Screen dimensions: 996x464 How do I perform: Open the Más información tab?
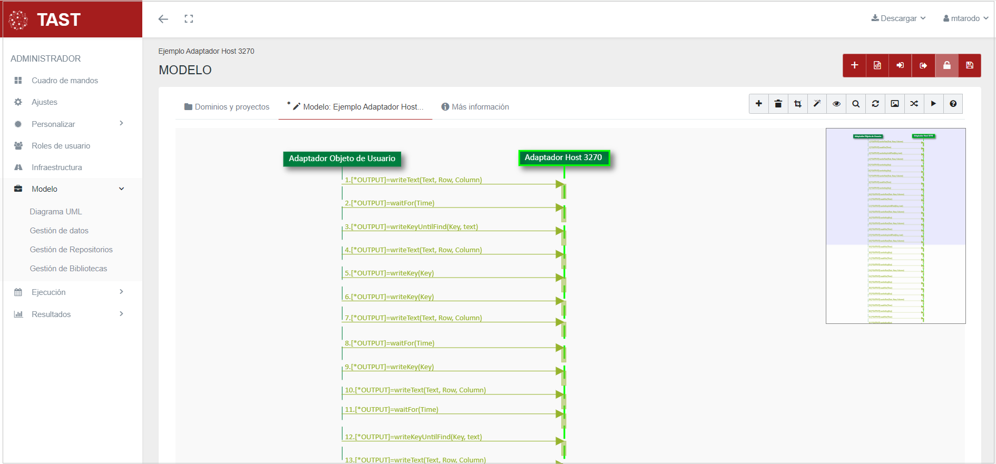click(x=475, y=107)
